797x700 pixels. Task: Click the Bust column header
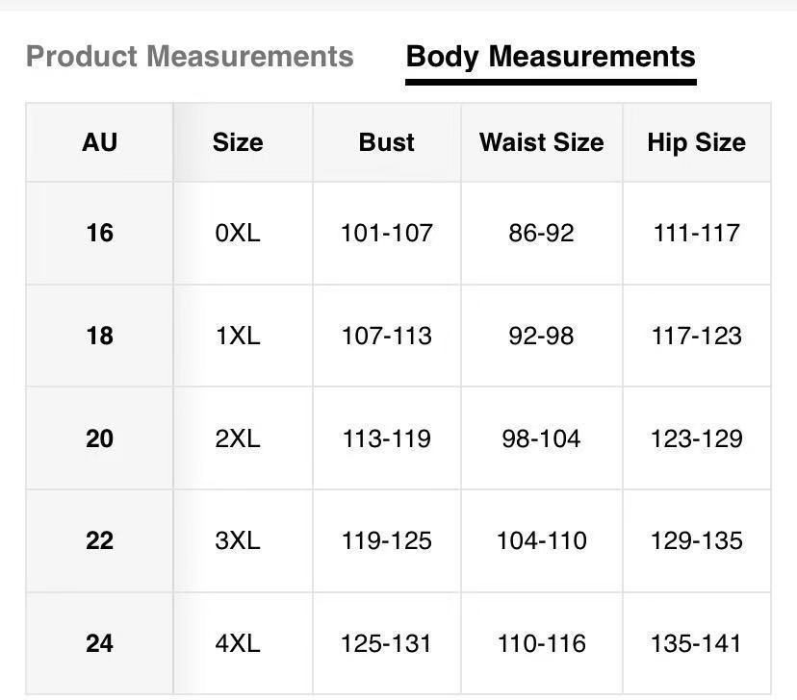point(387,142)
